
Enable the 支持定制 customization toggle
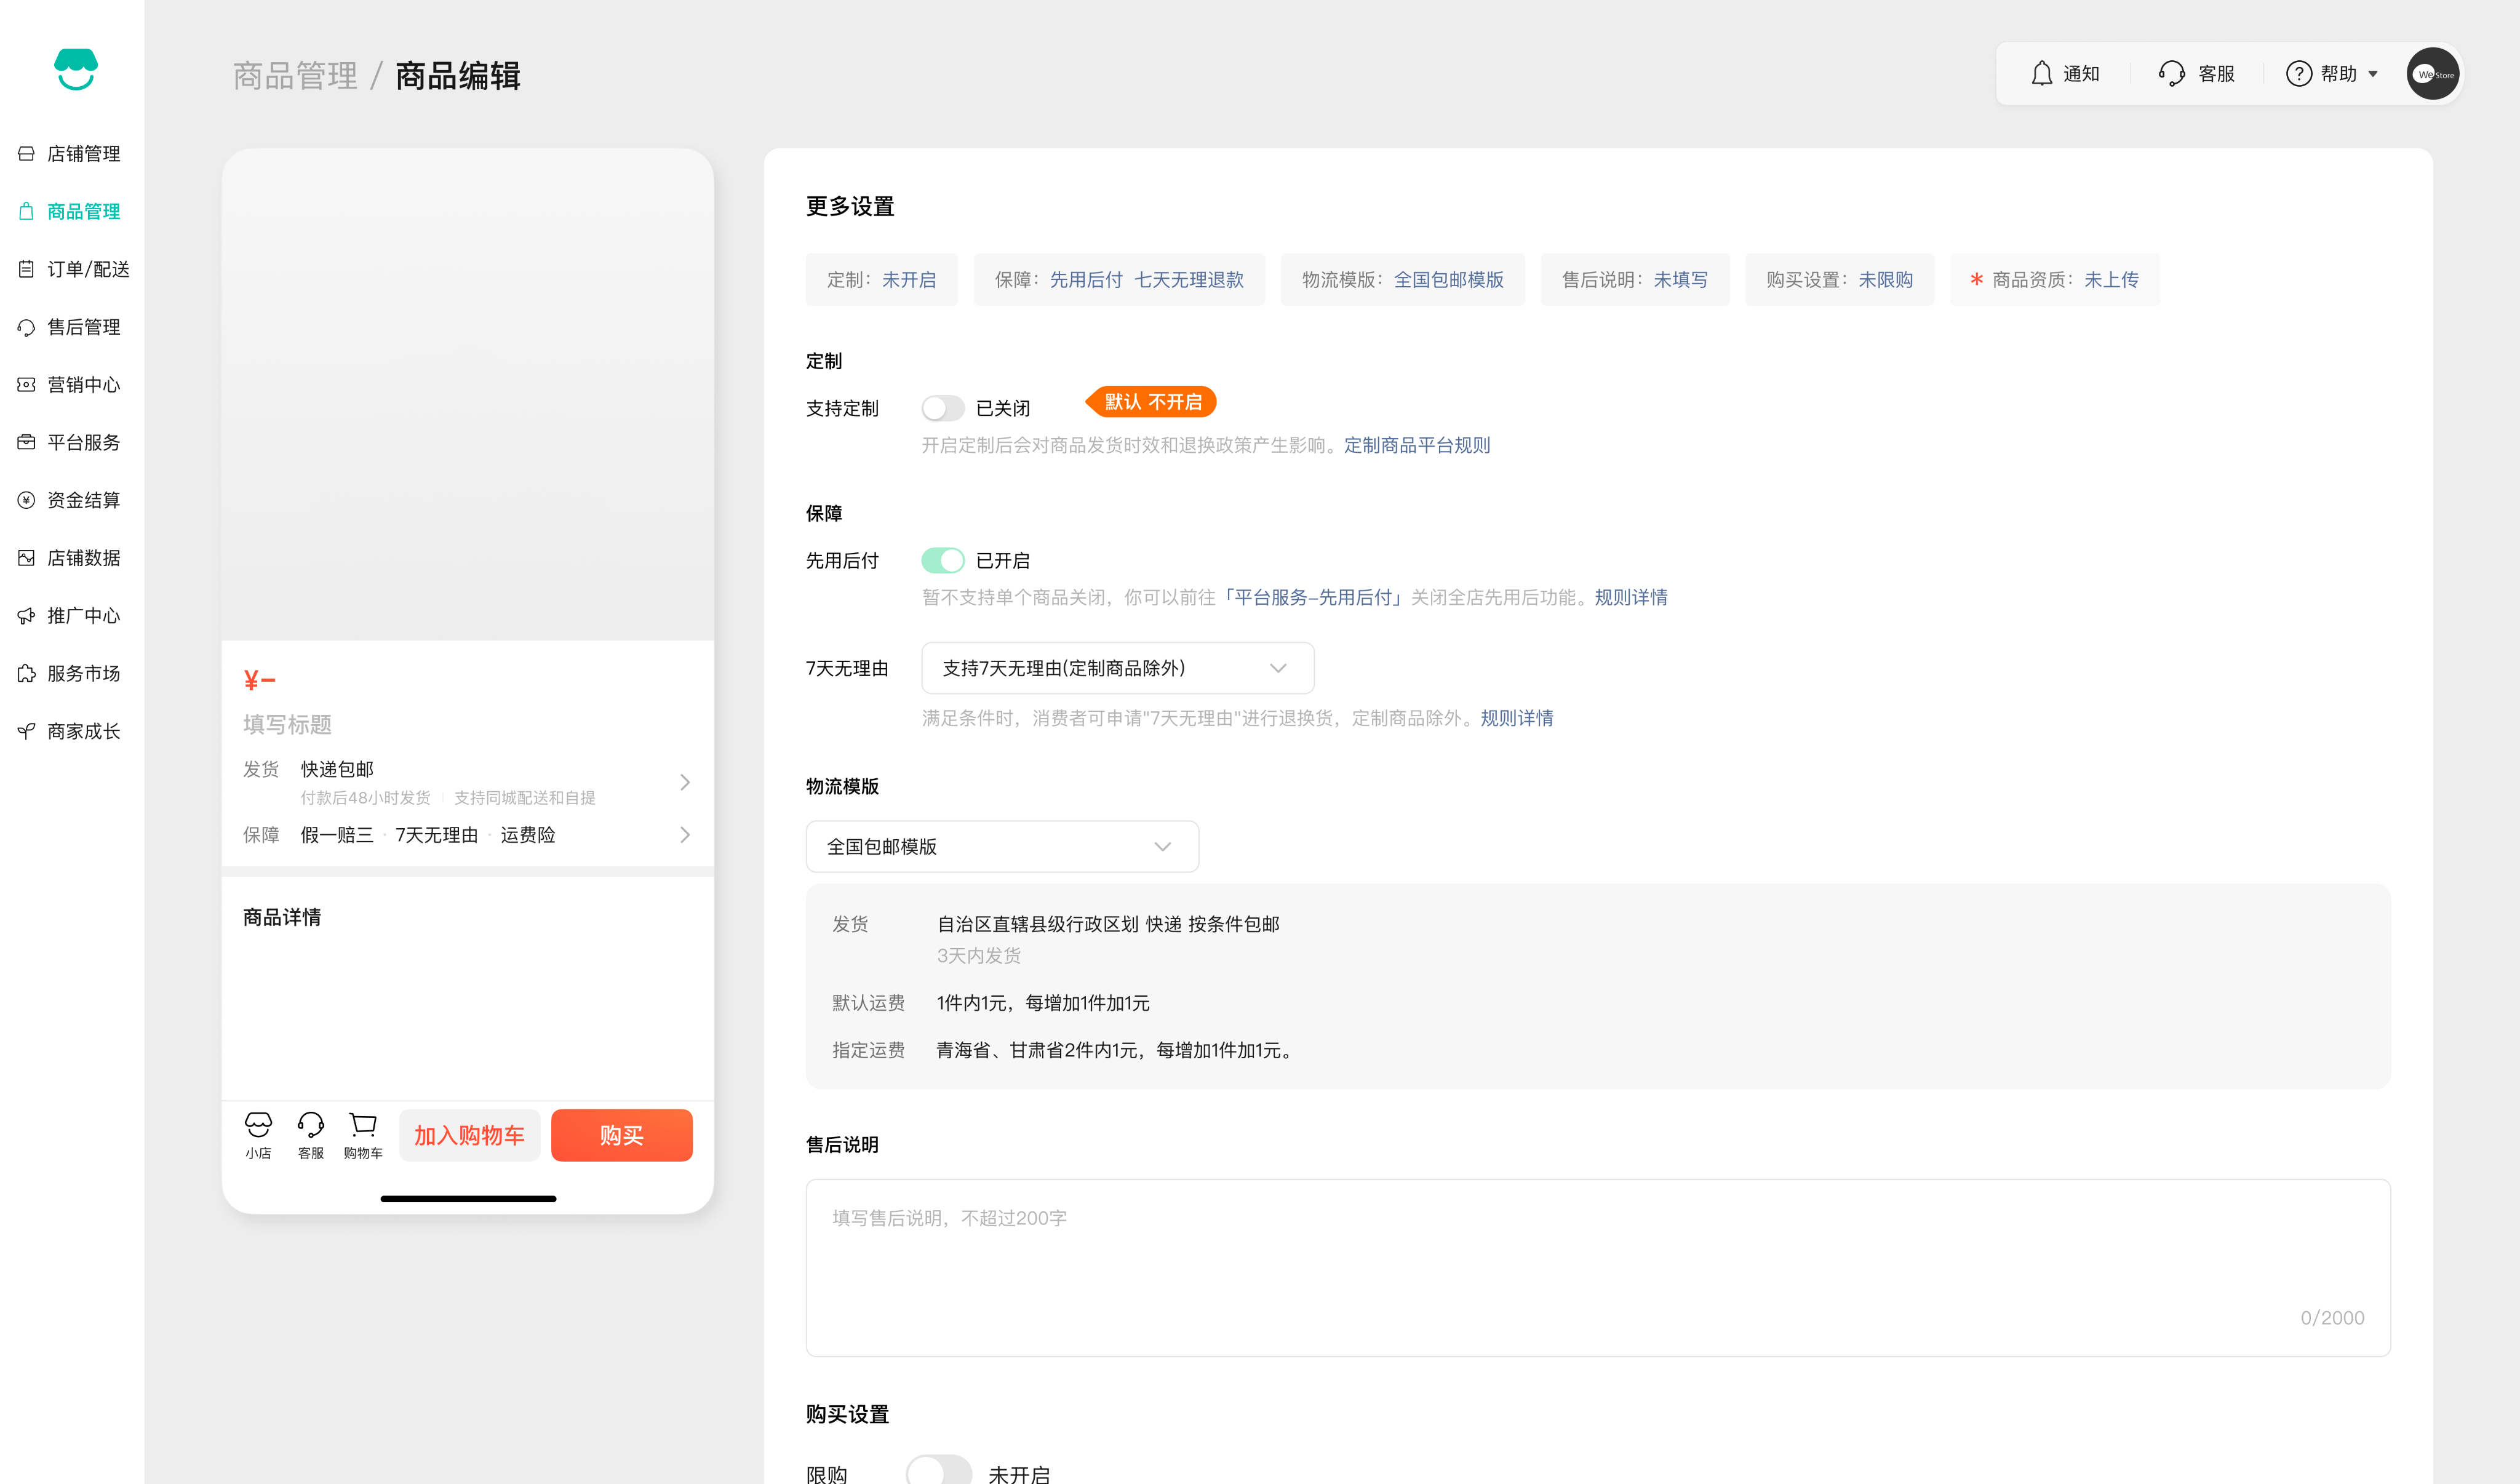(x=942, y=408)
